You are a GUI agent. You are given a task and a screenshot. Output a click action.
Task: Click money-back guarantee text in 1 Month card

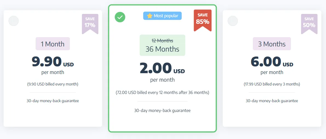click(x=53, y=101)
